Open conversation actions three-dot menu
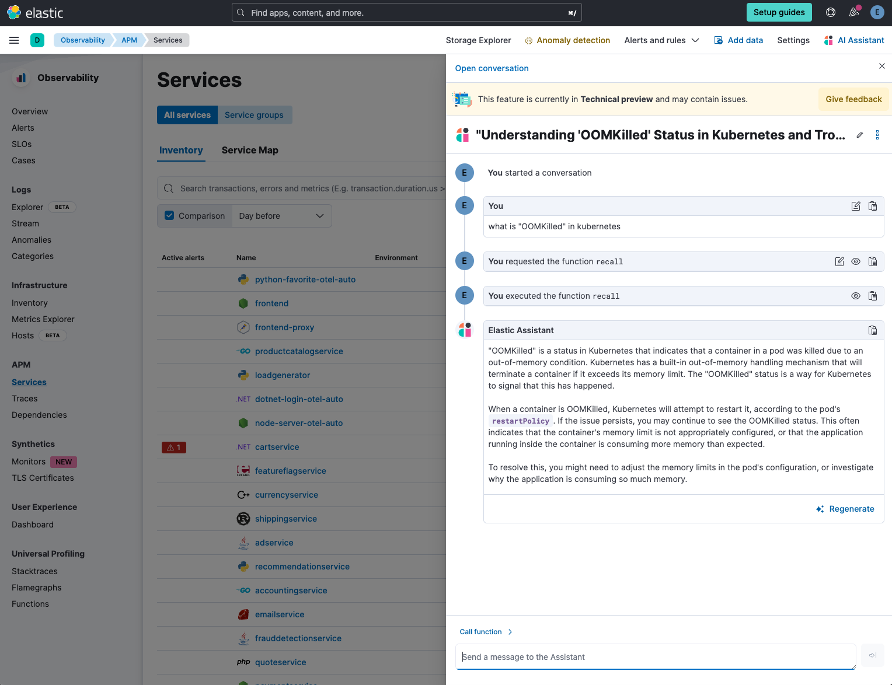892x685 pixels. (877, 135)
